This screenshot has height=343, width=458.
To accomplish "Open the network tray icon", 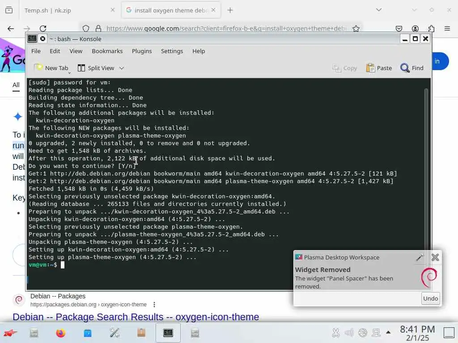I will tap(376, 333).
